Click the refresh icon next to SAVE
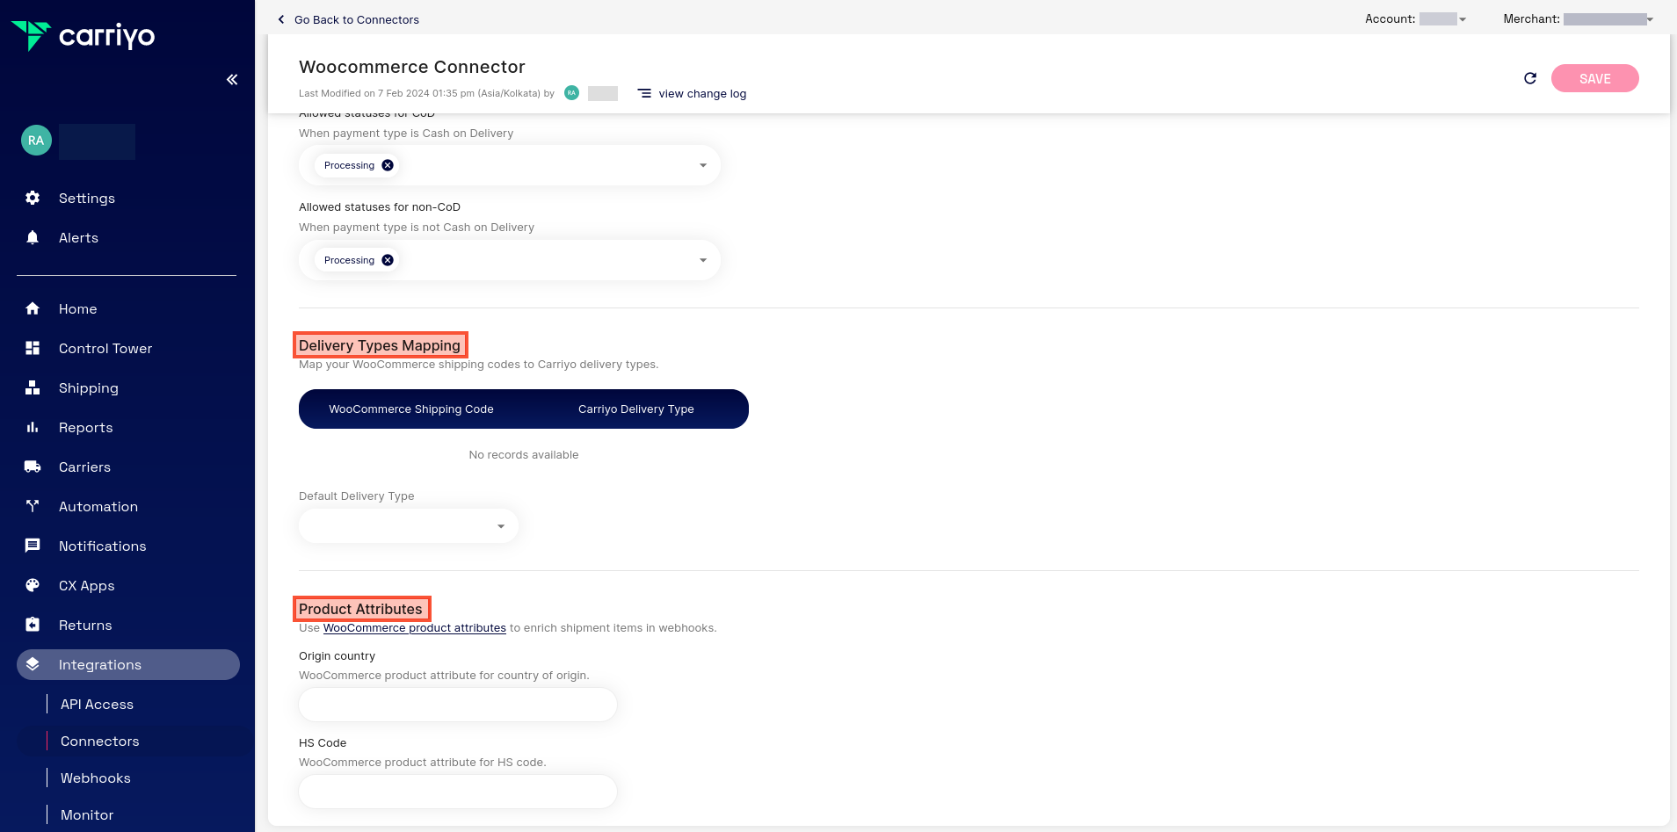The image size is (1677, 832). (1530, 78)
